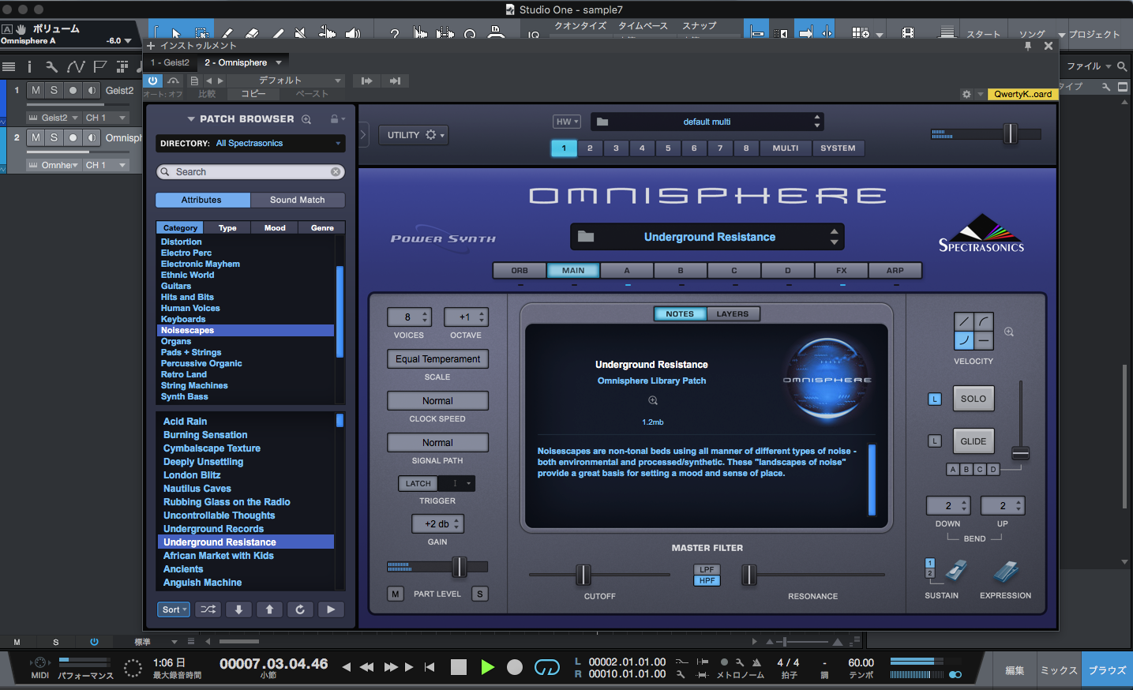Screen dimensions: 1133x690
Task: Click the question mark help icon
Action: (394, 33)
